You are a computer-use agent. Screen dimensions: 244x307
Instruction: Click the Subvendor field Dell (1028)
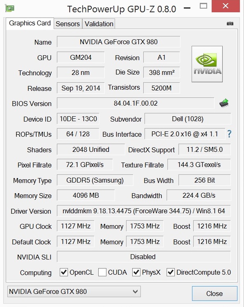[x=188, y=119]
